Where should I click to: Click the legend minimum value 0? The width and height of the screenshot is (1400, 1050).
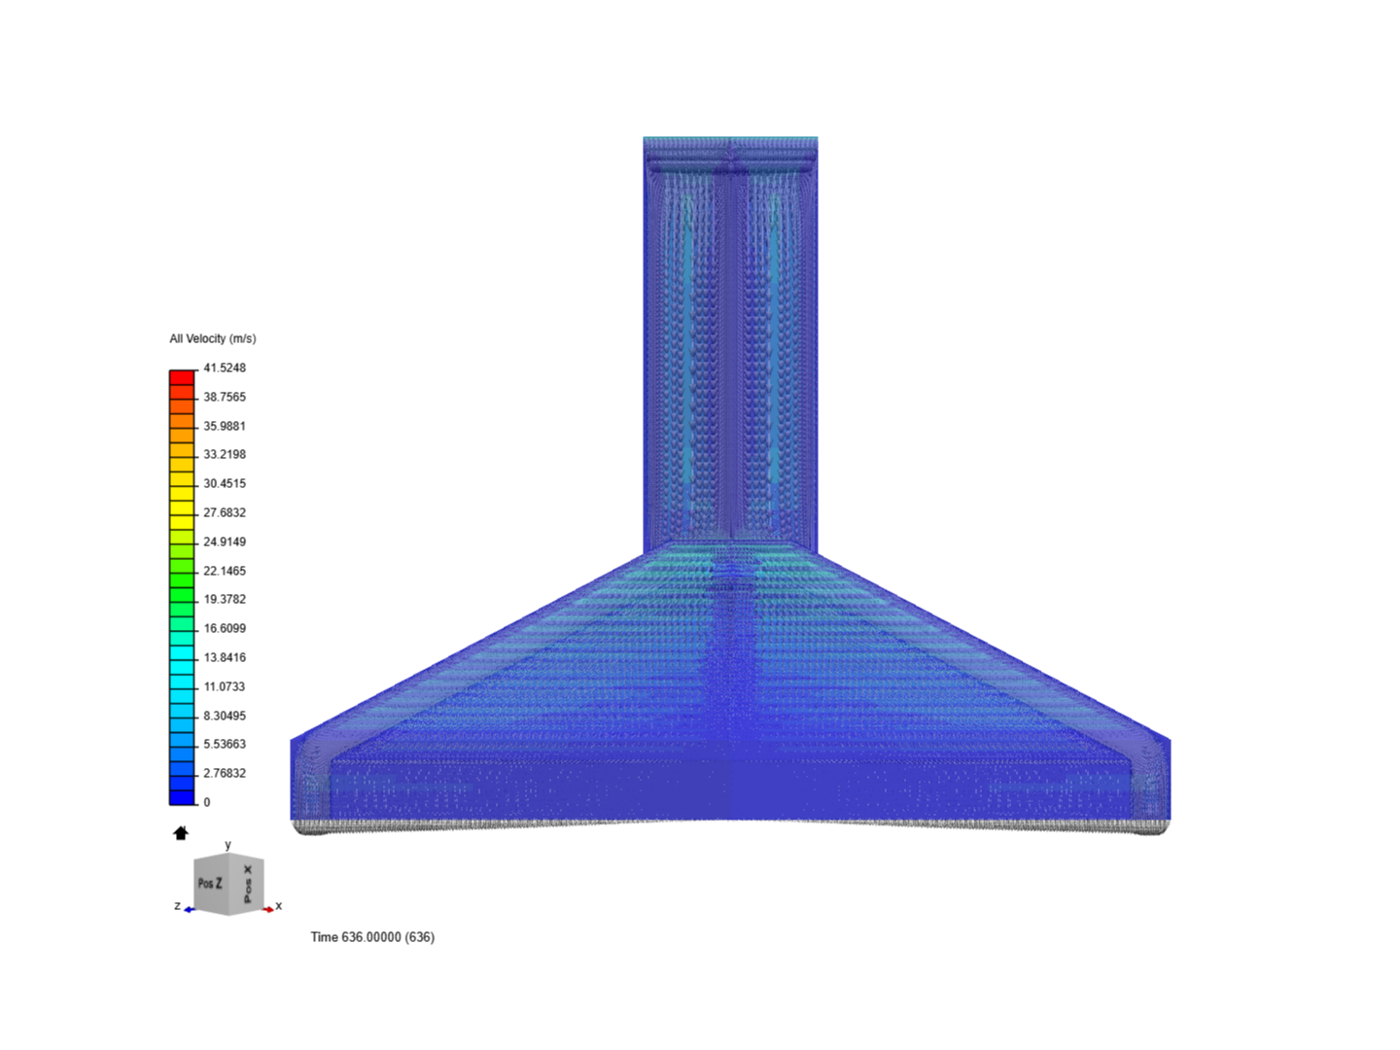click(207, 802)
